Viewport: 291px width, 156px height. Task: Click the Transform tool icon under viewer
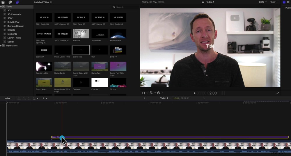click(144, 93)
